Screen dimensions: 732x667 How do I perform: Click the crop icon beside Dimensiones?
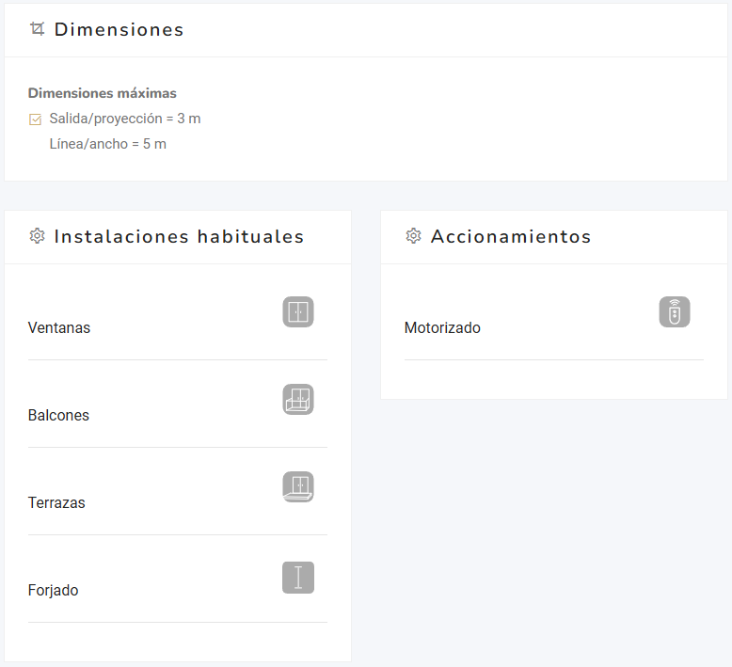pyautogui.click(x=38, y=29)
